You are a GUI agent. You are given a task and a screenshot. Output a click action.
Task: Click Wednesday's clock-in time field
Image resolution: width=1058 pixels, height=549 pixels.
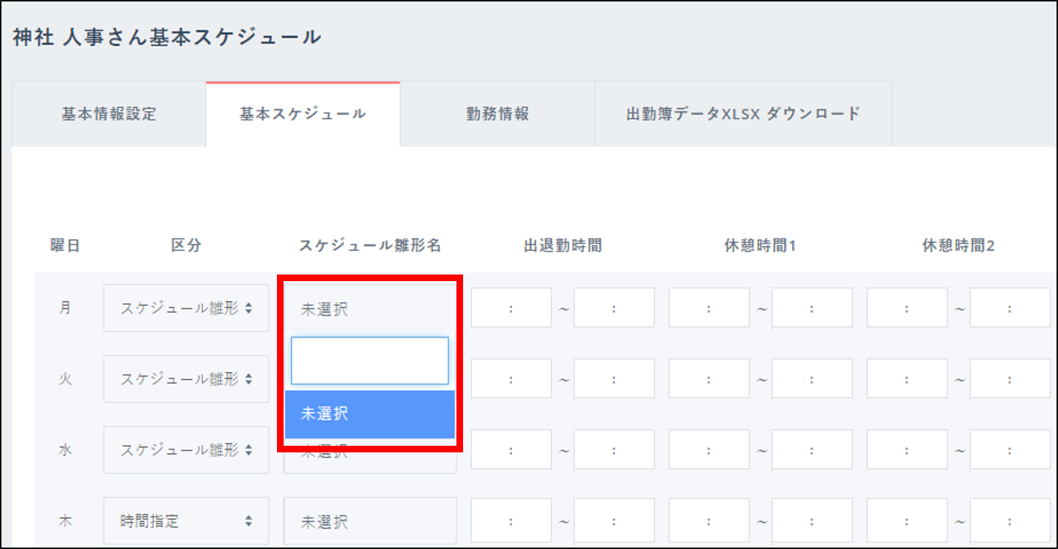[511, 450]
